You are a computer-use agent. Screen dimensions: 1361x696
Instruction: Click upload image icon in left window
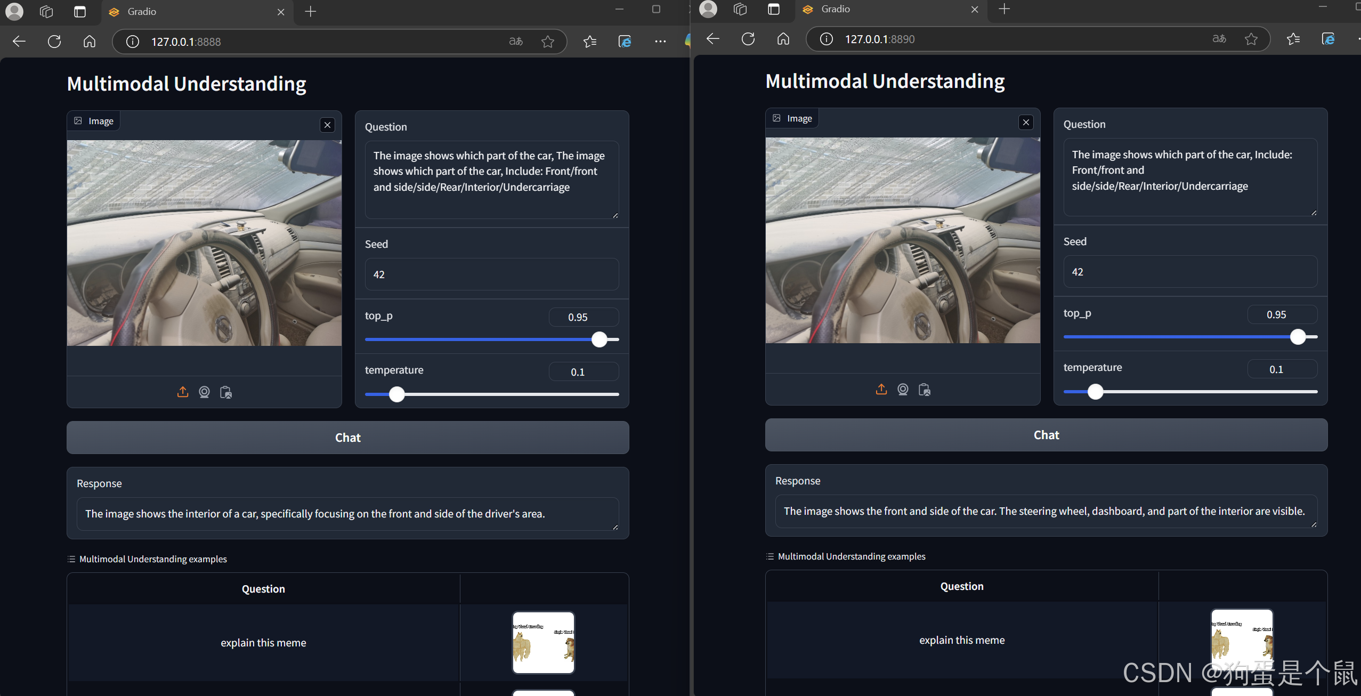click(183, 392)
